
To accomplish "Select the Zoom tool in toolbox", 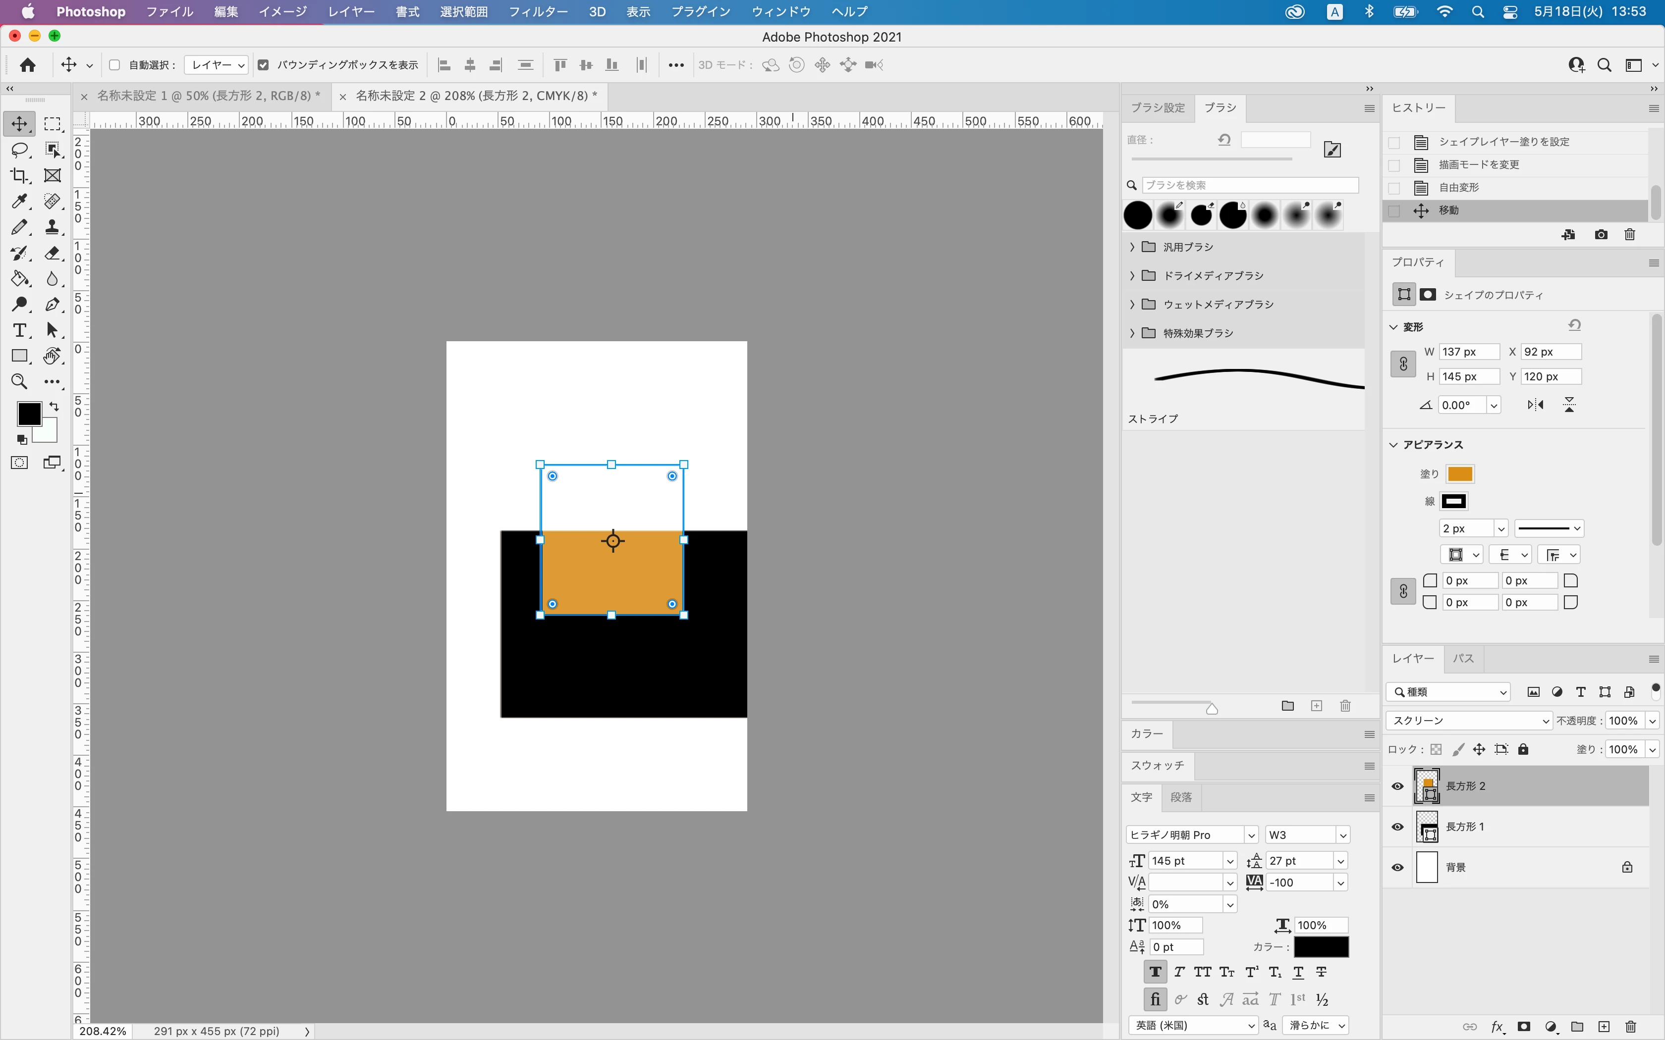I will pos(19,382).
